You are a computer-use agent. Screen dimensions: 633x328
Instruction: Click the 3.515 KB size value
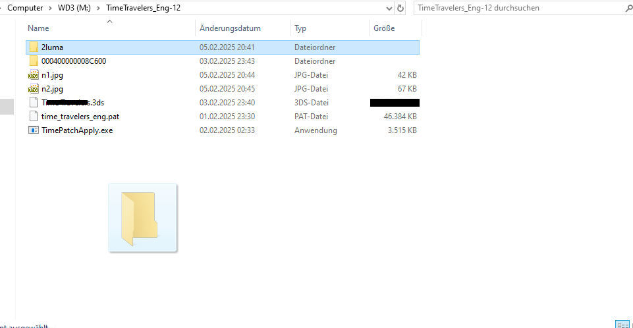click(x=402, y=130)
